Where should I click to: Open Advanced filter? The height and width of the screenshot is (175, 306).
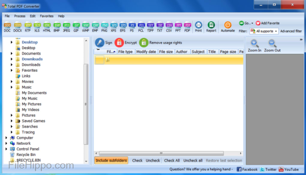pos(291,31)
